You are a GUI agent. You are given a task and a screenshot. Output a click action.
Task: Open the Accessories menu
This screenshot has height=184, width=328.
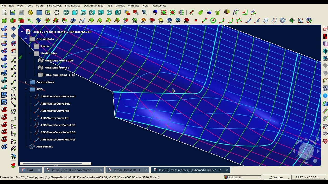tap(159, 6)
